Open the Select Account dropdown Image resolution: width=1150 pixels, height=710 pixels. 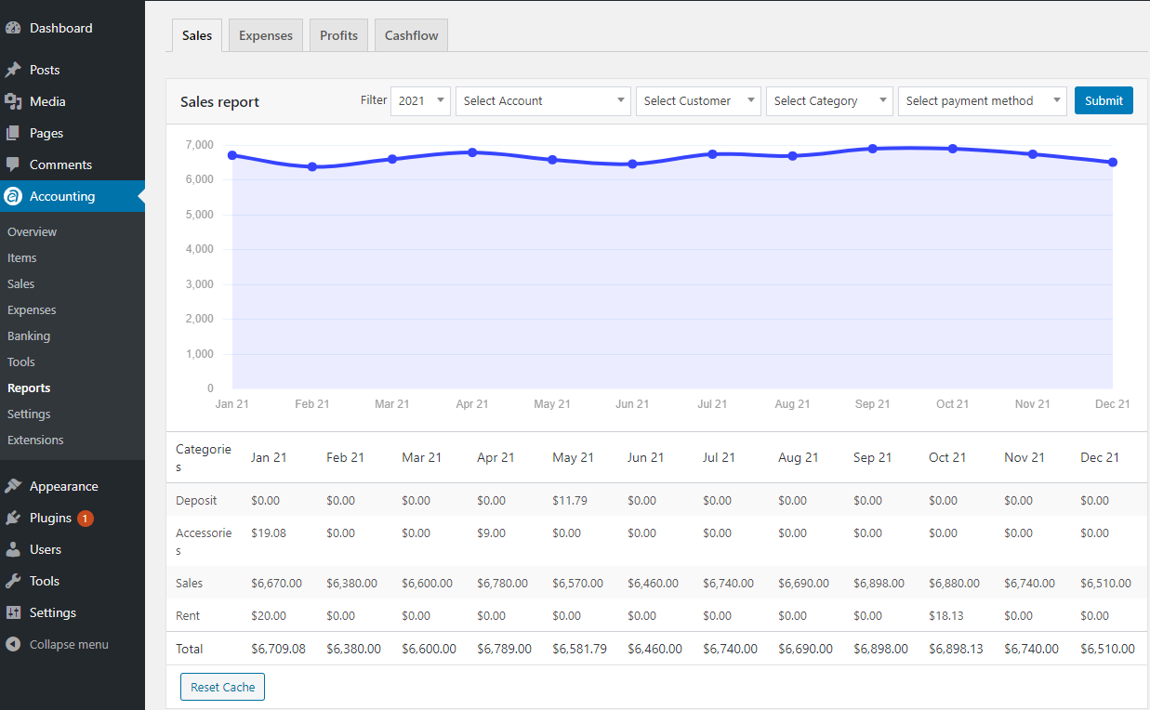pyautogui.click(x=543, y=100)
